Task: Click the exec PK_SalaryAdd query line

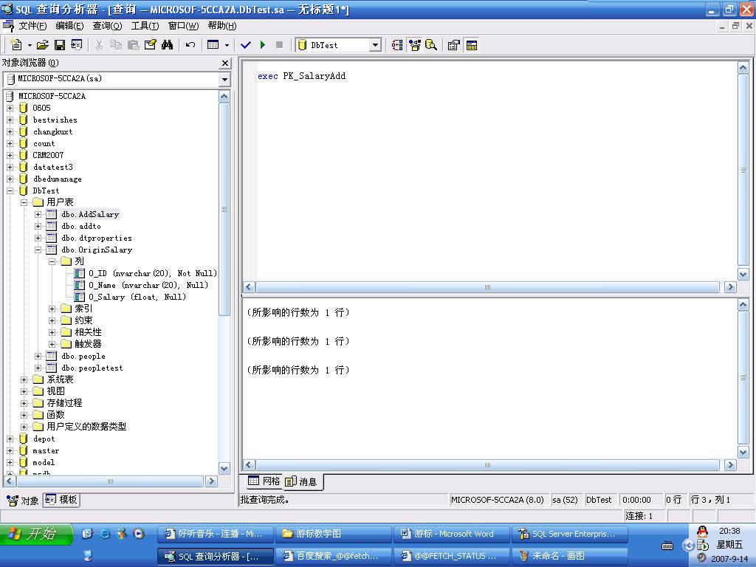Action: pos(301,76)
